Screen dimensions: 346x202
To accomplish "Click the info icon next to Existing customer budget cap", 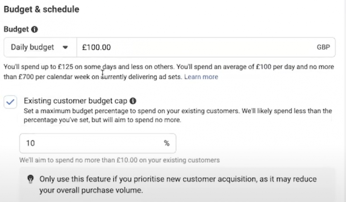I will [133, 101].
